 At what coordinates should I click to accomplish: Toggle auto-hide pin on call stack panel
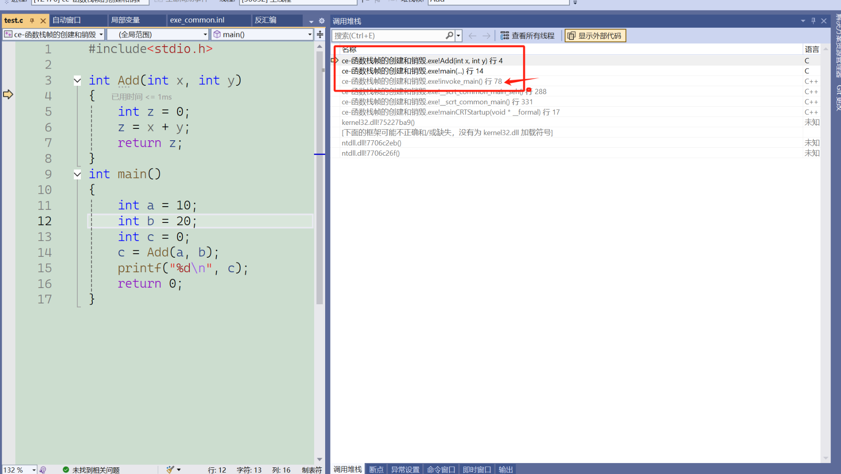(x=813, y=21)
